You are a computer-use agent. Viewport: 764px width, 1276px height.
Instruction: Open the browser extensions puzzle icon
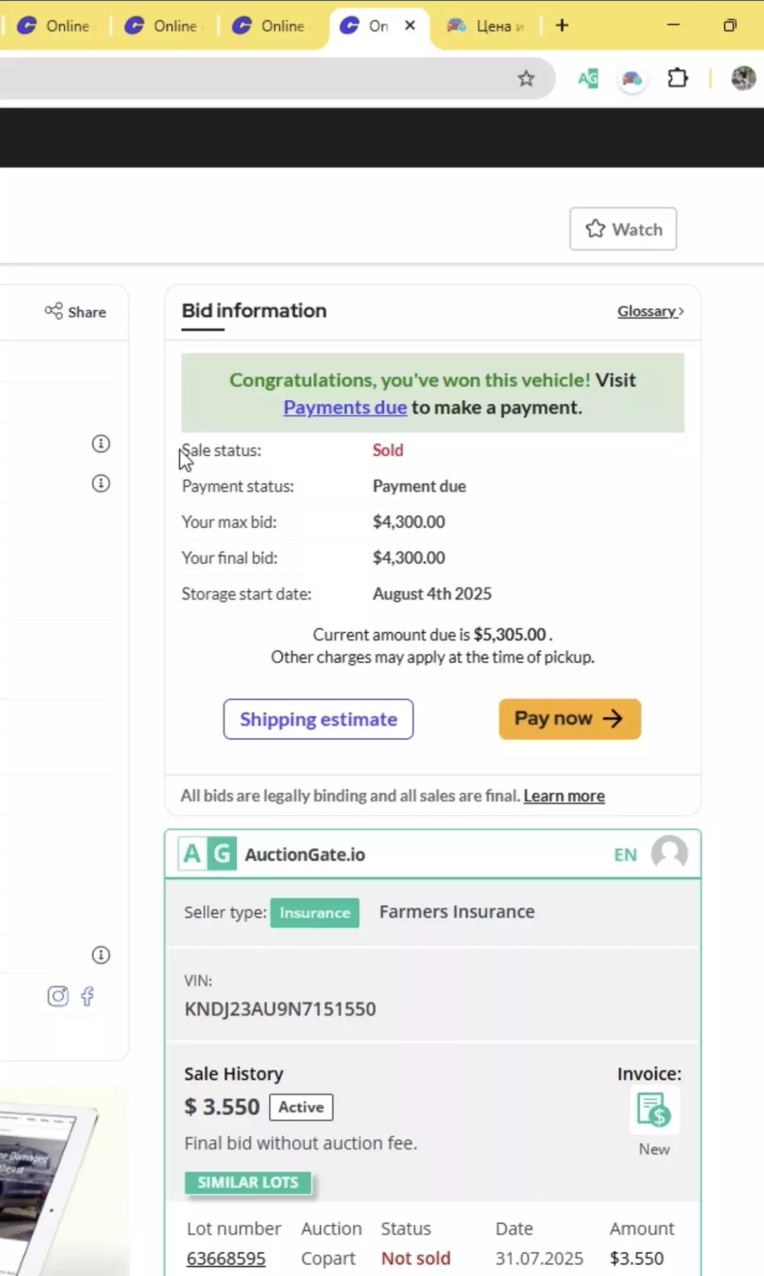tap(677, 78)
